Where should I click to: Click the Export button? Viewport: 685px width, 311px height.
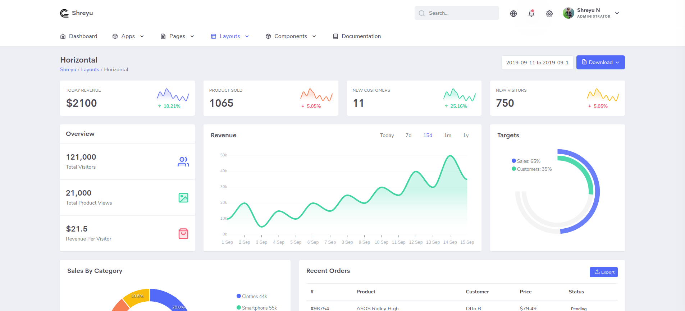coord(604,272)
